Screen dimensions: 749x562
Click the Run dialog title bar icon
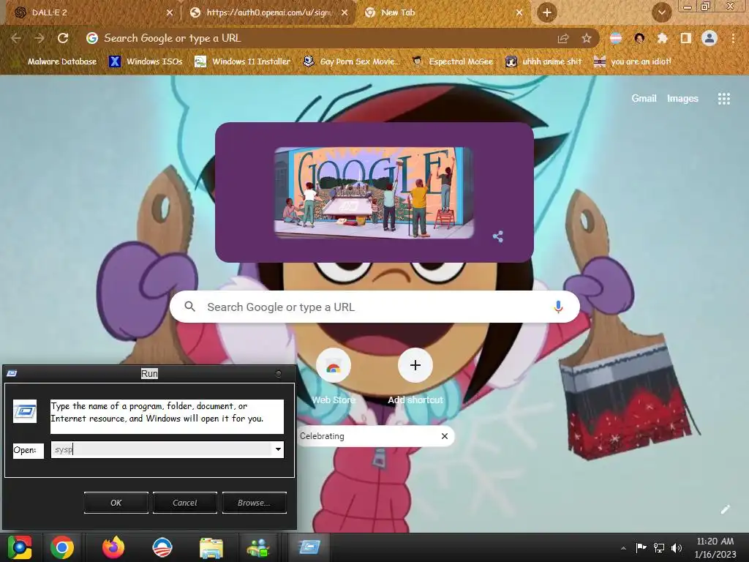pos(12,373)
